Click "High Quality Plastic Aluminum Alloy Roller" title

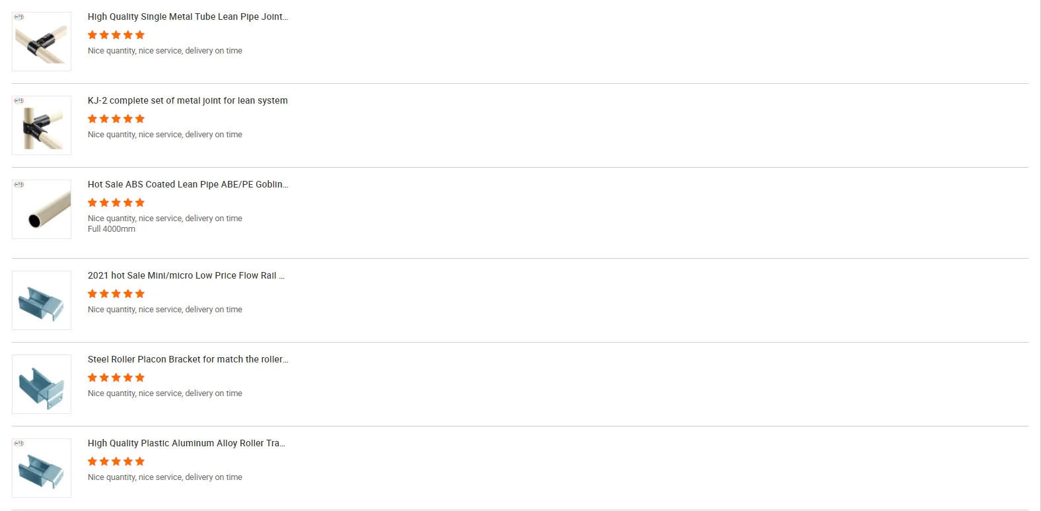186,443
